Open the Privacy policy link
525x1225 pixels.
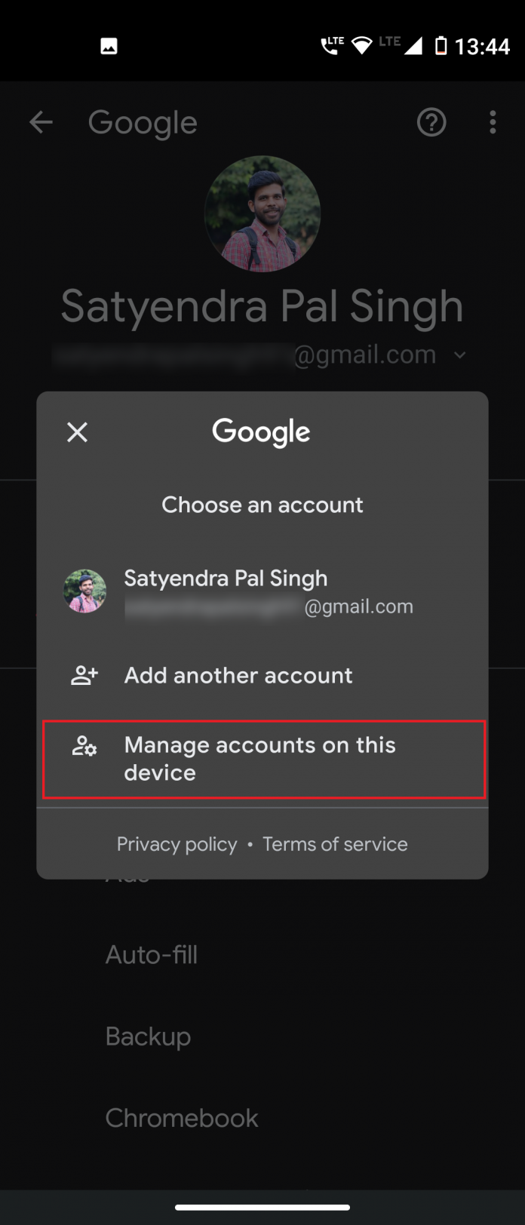click(177, 843)
